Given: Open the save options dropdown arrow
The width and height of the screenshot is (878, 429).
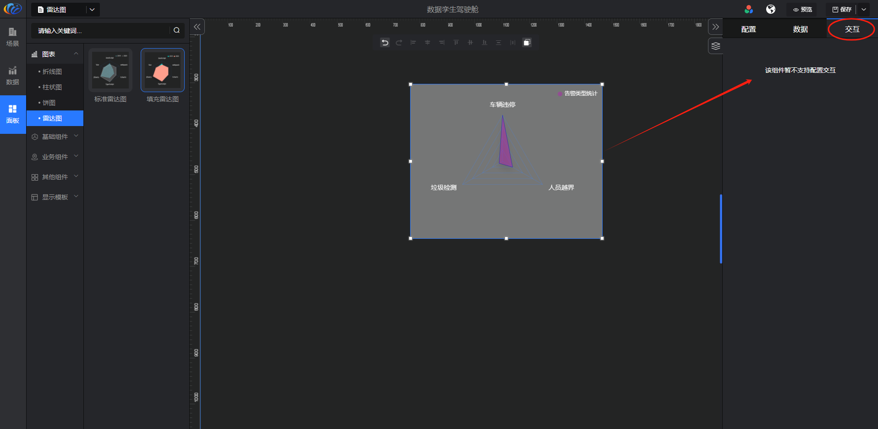Looking at the screenshot, I should click(x=864, y=9).
